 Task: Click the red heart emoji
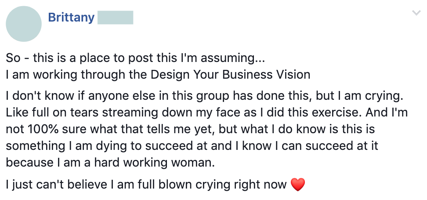(297, 185)
